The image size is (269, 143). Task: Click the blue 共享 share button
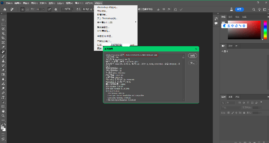coord(239,9)
